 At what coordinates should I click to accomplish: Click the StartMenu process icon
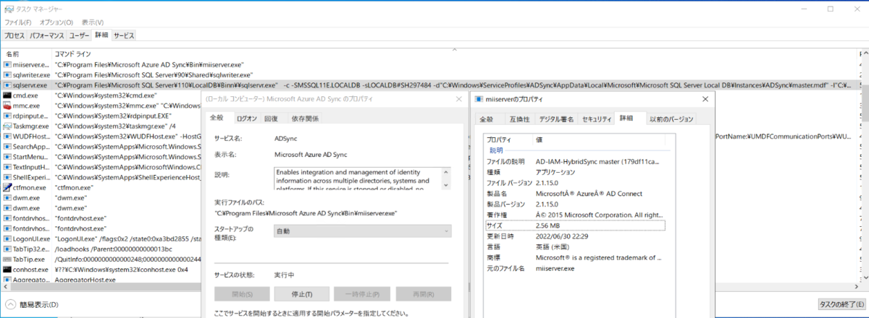tap(7, 156)
